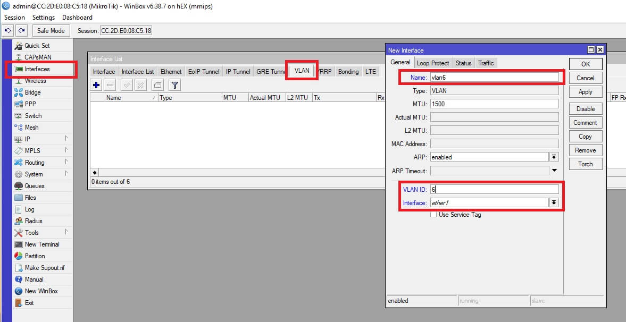The image size is (626, 322).
Task: Open the PPP menu icon
Action: click(x=19, y=104)
